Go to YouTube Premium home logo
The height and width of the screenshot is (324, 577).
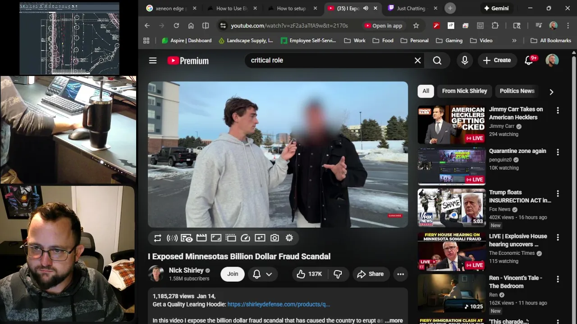pos(188,60)
